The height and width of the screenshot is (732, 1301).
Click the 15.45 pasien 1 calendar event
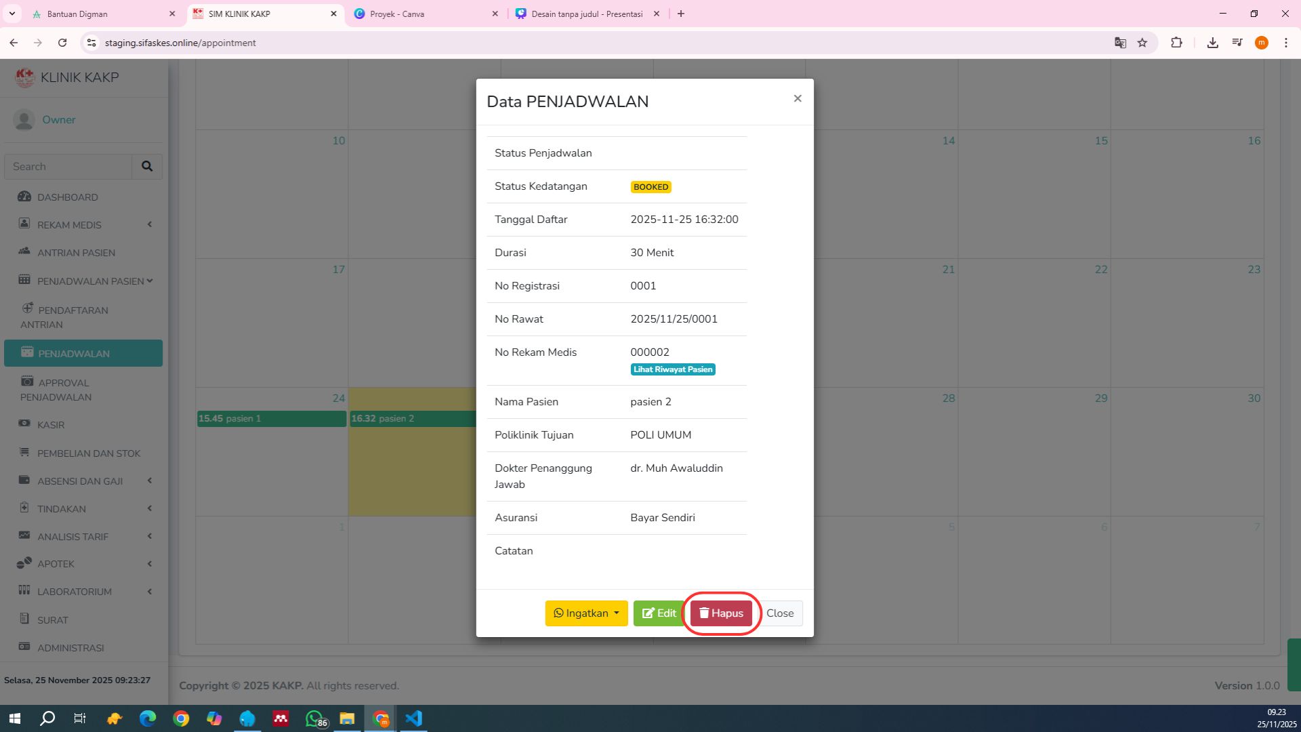(271, 419)
